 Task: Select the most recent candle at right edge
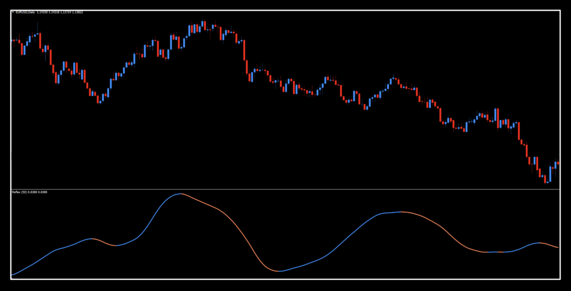[558, 163]
